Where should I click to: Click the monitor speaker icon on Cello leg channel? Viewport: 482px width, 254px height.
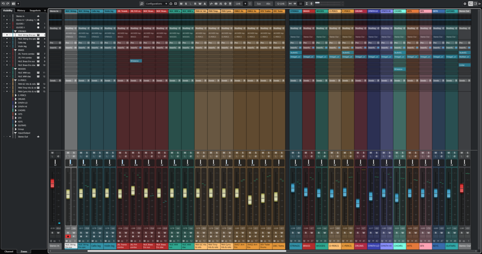(x=100, y=236)
